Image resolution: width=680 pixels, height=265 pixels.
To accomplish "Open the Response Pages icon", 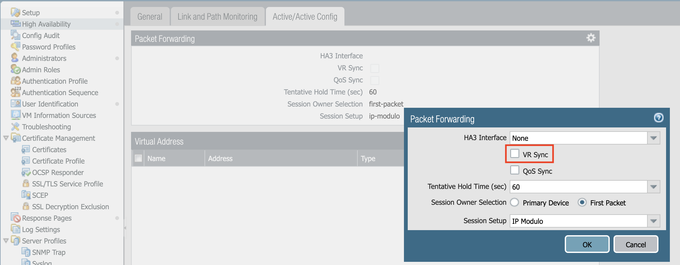I will pos(15,218).
